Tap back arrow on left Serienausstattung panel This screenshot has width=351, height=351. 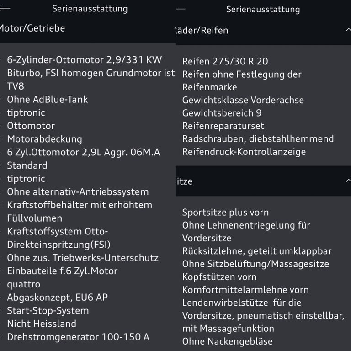pos(5,8)
